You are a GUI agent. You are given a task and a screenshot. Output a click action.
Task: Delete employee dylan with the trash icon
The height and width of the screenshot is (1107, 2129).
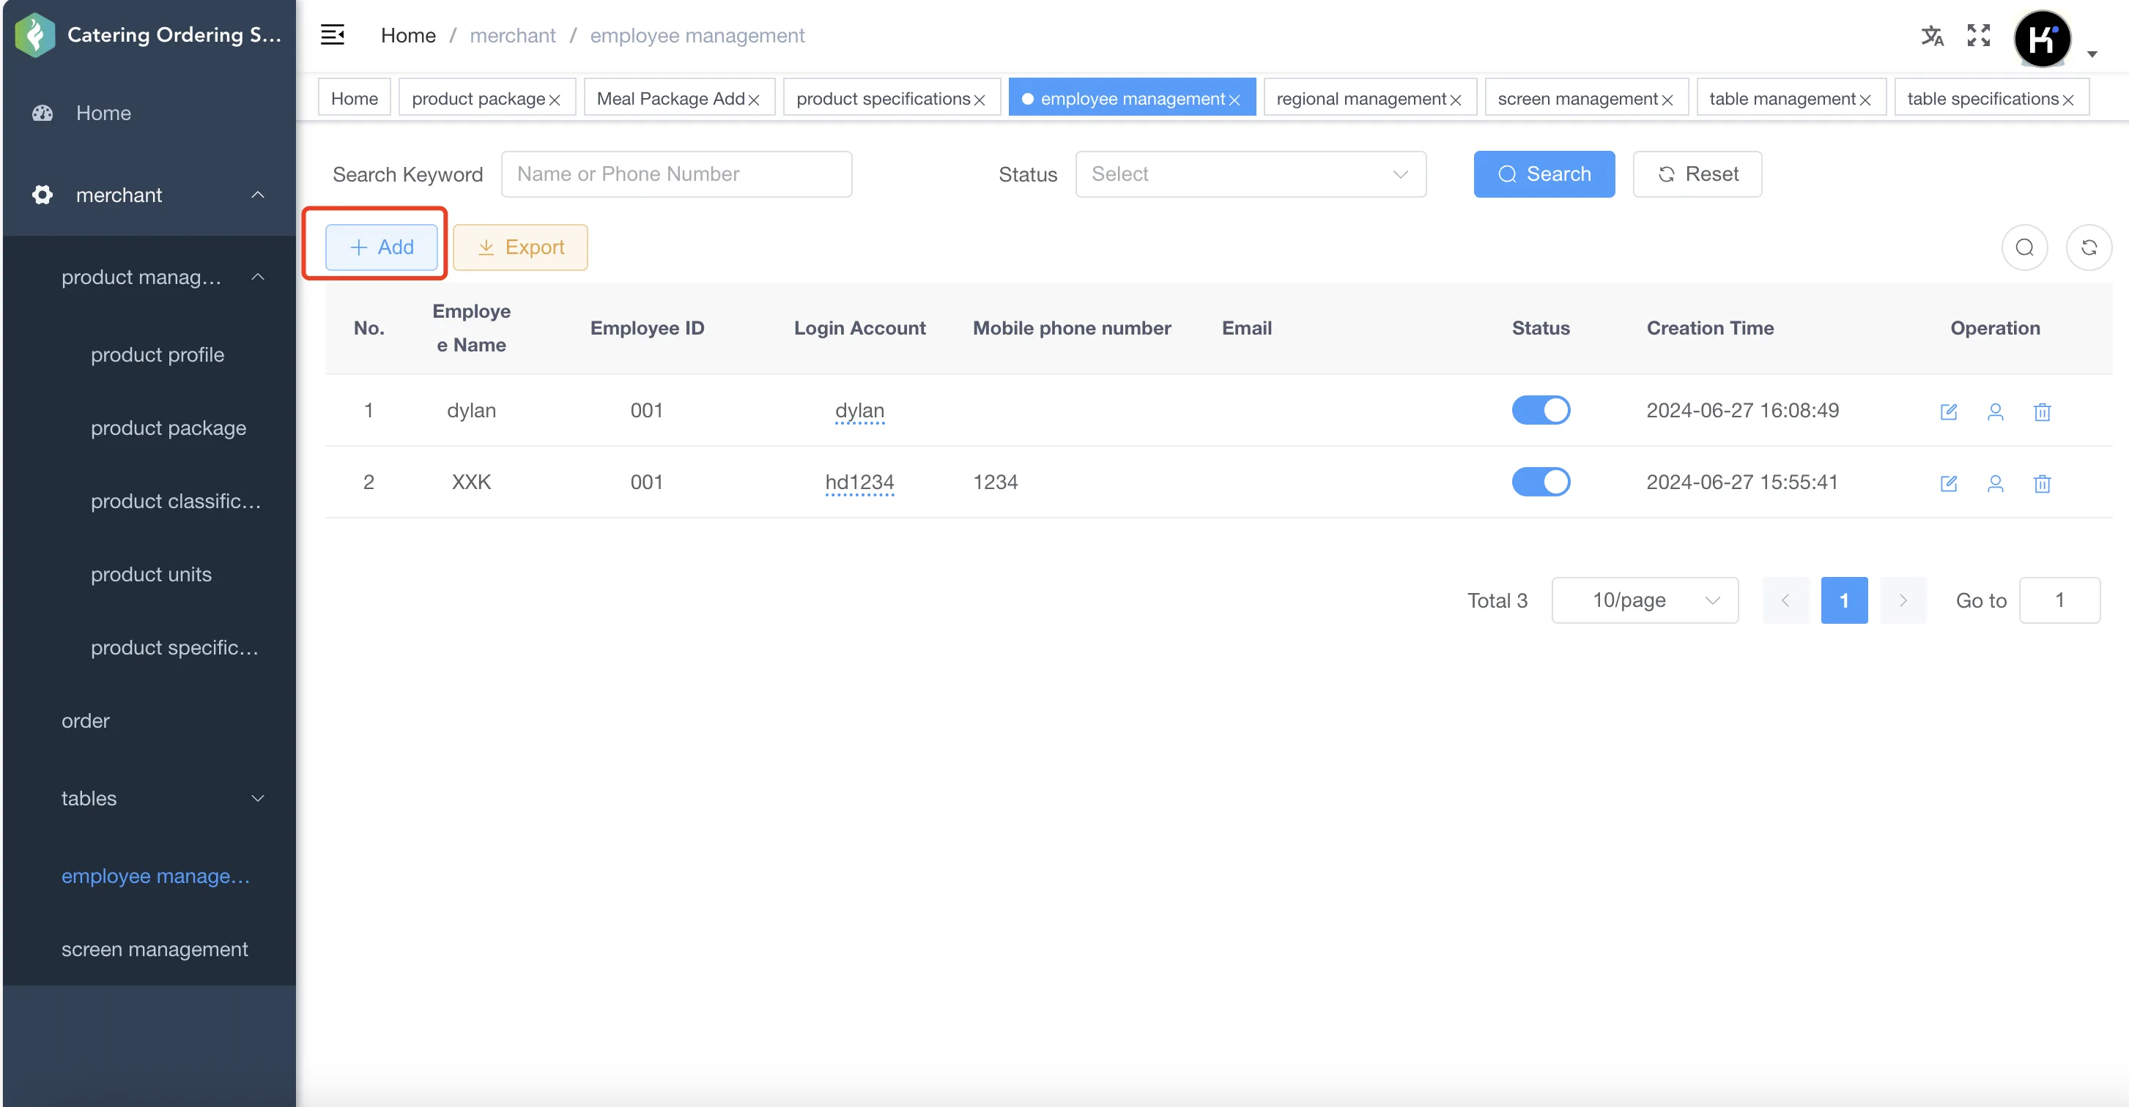(2041, 411)
